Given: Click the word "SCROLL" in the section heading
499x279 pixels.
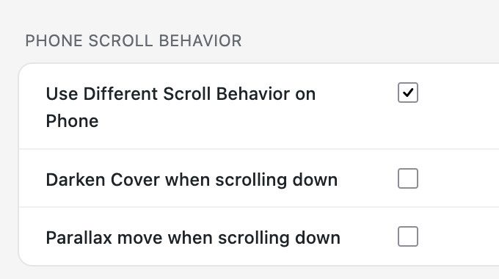Looking at the screenshot, I should (x=120, y=41).
